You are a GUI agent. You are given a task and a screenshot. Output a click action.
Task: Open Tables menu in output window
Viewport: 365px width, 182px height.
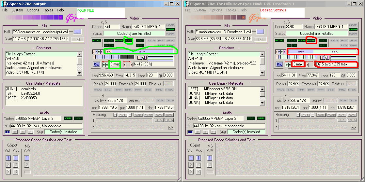pyautogui.click(x=48, y=10)
